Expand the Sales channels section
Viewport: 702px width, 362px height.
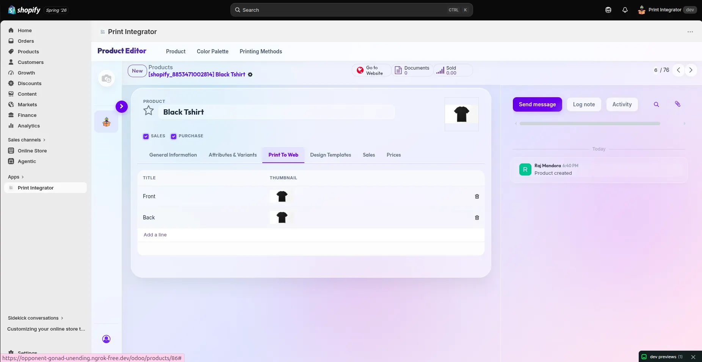[x=27, y=140]
